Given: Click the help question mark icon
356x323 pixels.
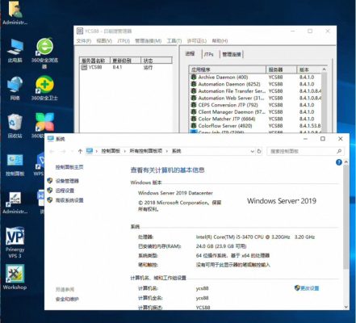Looking at the screenshot, I should click(339, 162).
